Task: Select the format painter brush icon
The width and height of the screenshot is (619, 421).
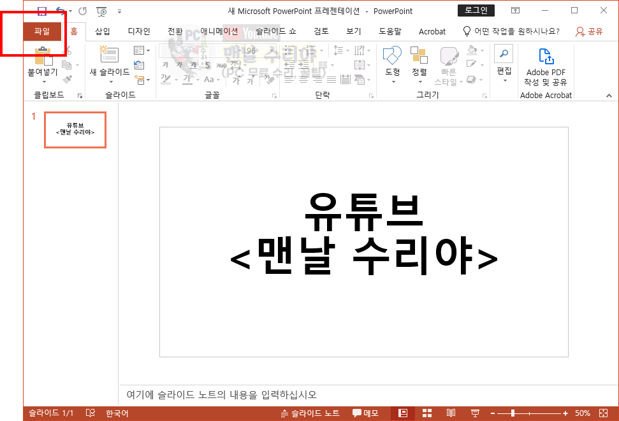Action: (67, 80)
